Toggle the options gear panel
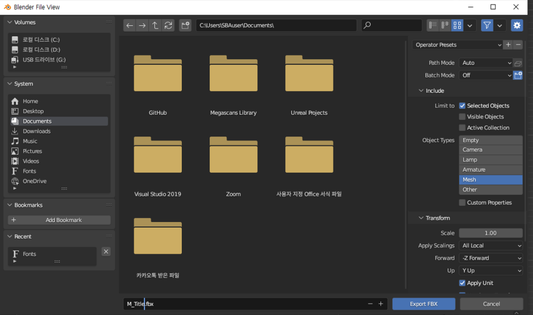 pos(517,26)
